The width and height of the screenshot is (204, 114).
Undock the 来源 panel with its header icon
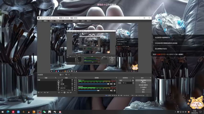tap(76, 78)
